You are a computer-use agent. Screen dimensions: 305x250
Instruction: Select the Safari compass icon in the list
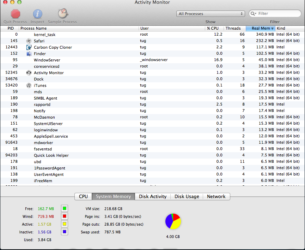click(29, 41)
